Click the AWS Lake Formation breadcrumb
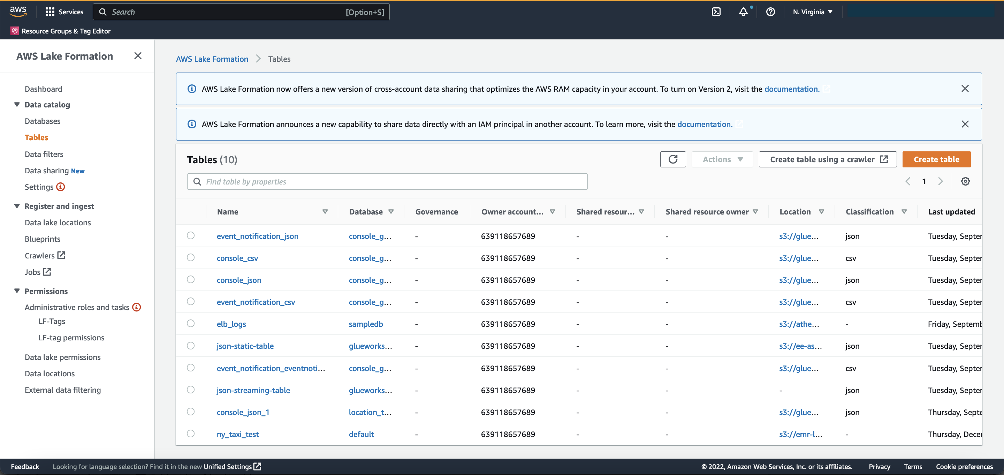Screen dimensions: 1004x475 [212, 59]
